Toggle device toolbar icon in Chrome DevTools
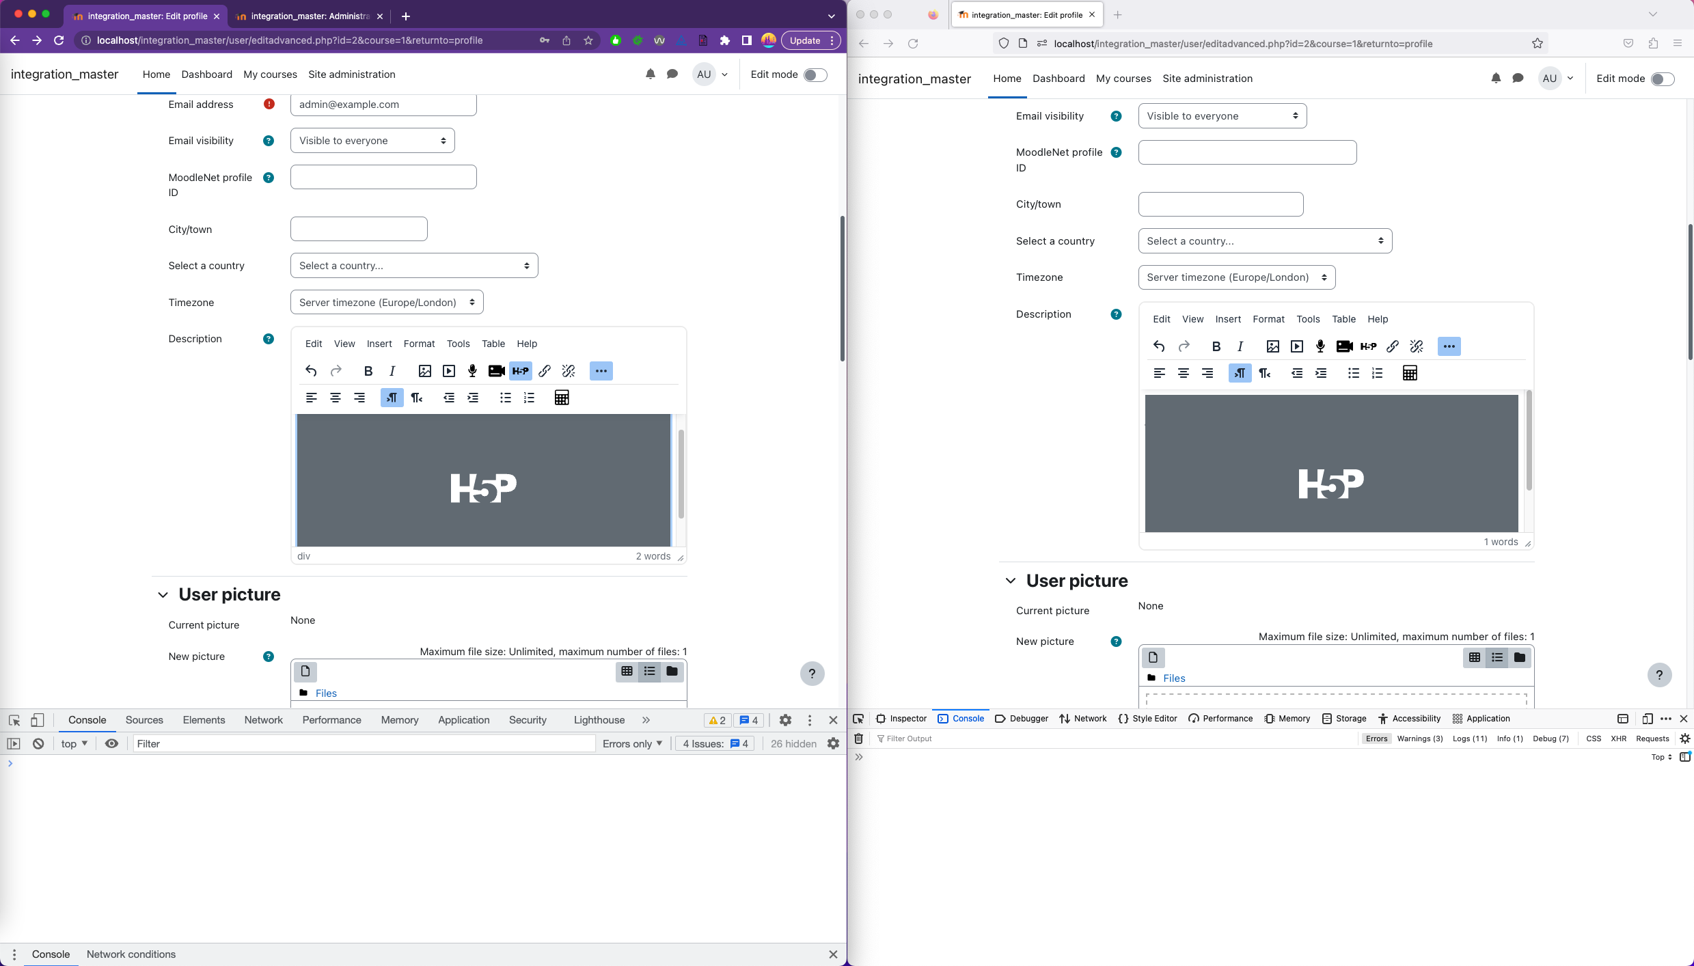1694x966 pixels. pyautogui.click(x=38, y=720)
